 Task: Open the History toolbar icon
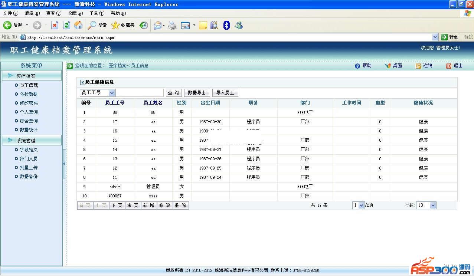144,25
